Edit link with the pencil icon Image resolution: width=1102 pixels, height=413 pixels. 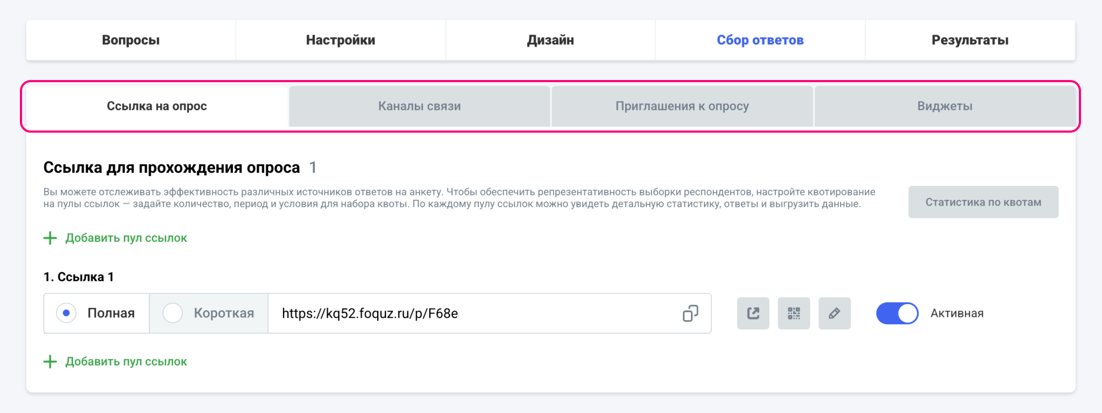tap(835, 313)
